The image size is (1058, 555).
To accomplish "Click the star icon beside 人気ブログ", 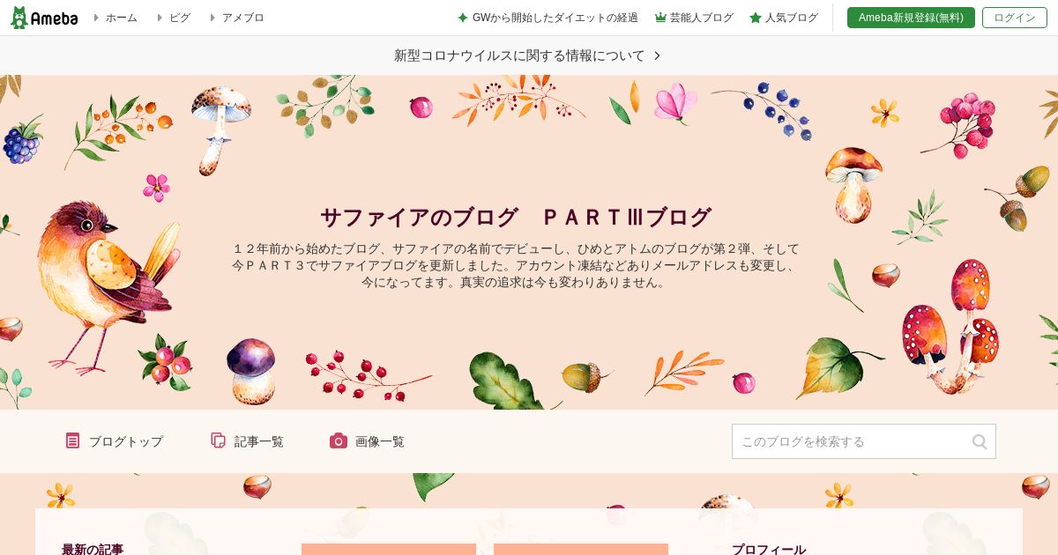I will pyautogui.click(x=756, y=18).
